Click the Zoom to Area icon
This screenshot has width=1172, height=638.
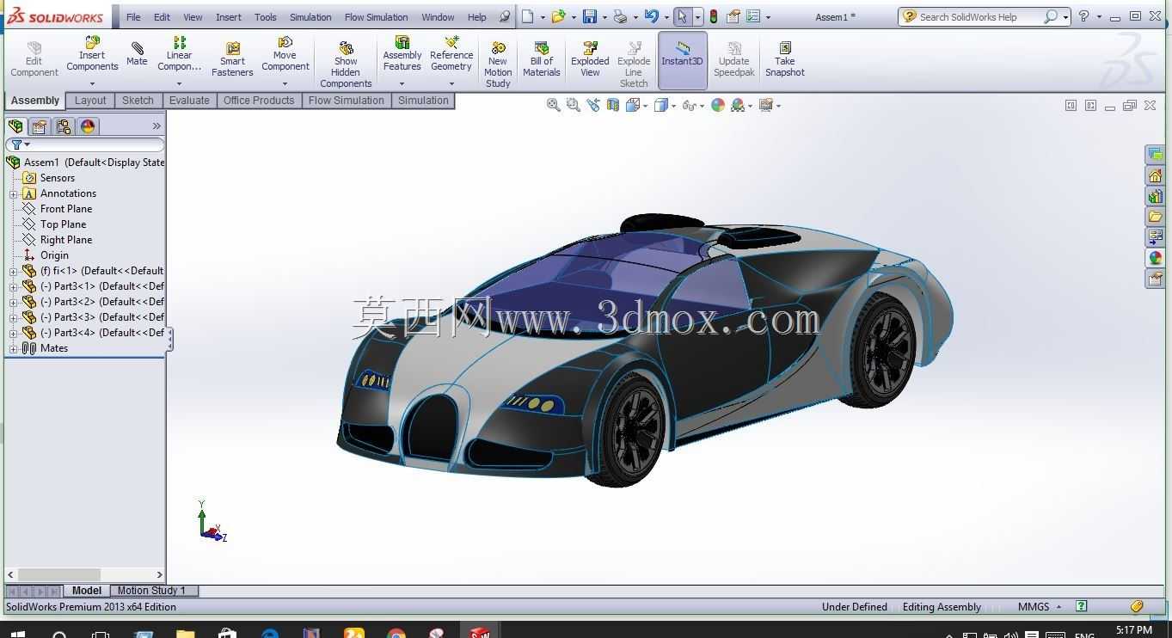pos(574,105)
